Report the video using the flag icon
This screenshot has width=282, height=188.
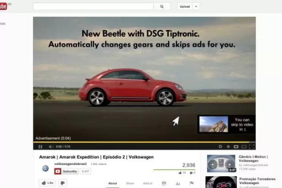click(192, 183)
